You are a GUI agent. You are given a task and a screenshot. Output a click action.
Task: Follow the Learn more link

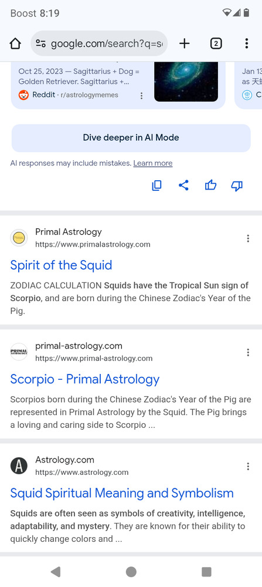(x=153, y=163)
